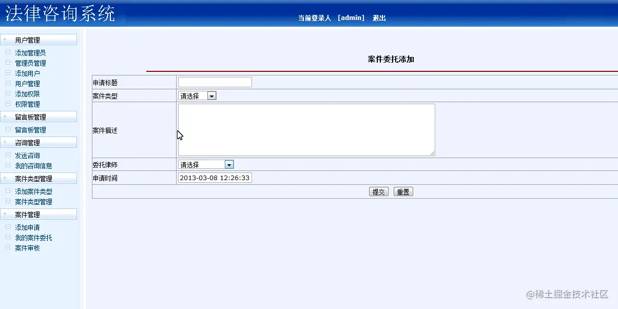Click the icon beside 添加案件类型 entry

7,191
